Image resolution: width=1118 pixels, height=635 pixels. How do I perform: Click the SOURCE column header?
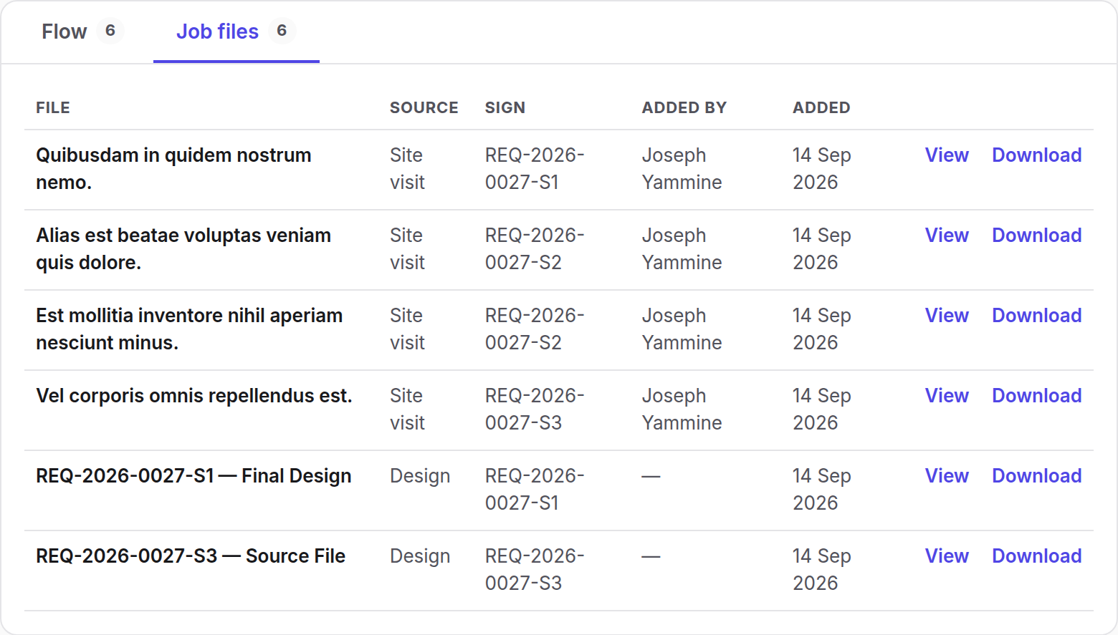tap(424, 108)
